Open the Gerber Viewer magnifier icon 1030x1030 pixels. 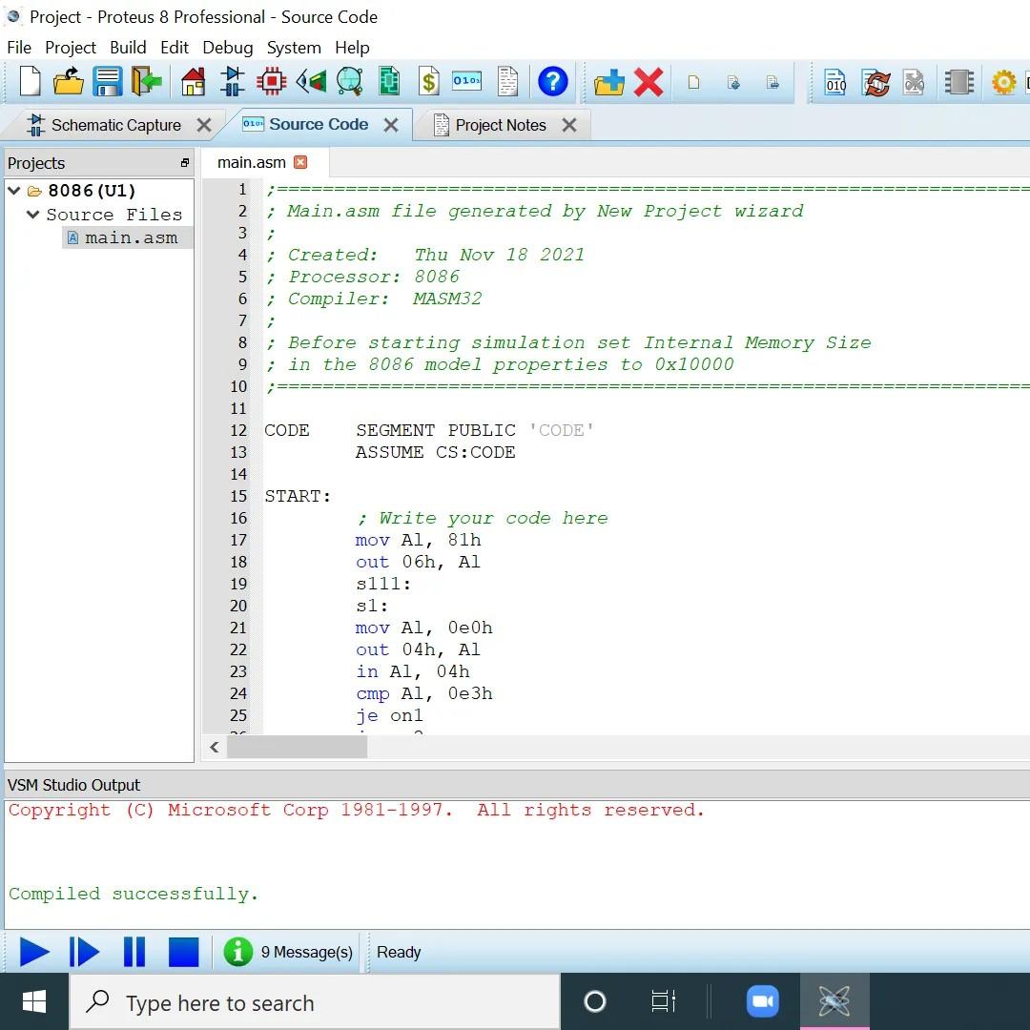point(349,82)
